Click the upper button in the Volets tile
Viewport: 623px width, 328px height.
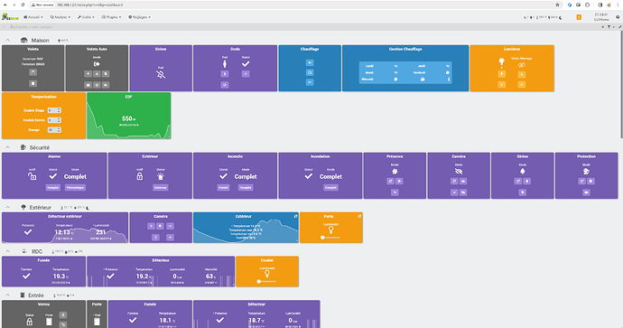point(33,72)
